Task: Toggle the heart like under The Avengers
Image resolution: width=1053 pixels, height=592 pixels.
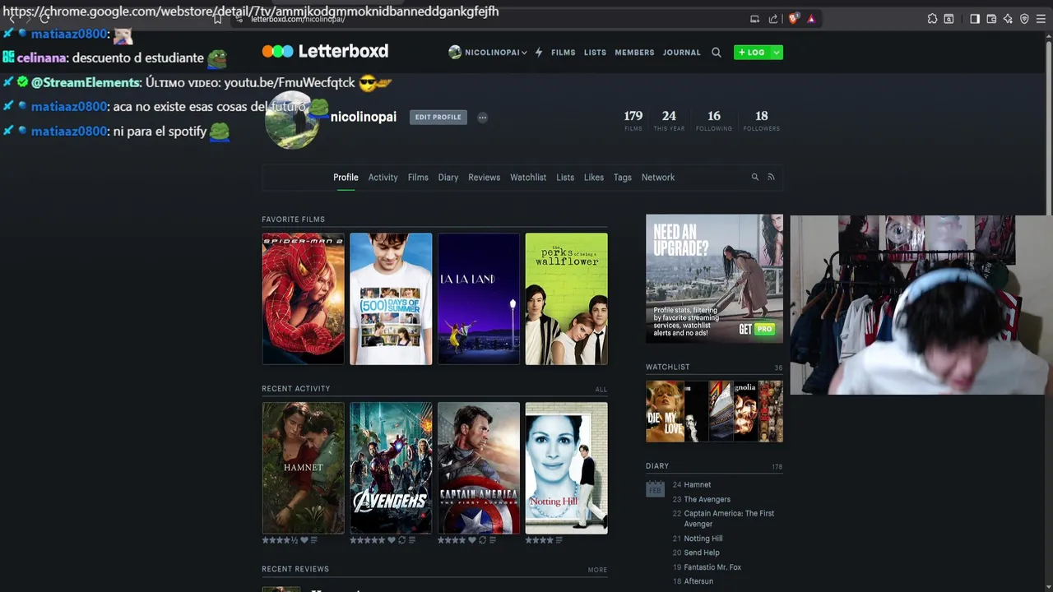Action: 392,540
